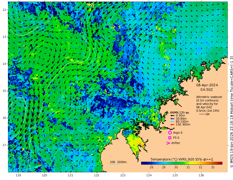Click the longitude axis label 126
233x180 pixels.
click(x=201, y=175)
